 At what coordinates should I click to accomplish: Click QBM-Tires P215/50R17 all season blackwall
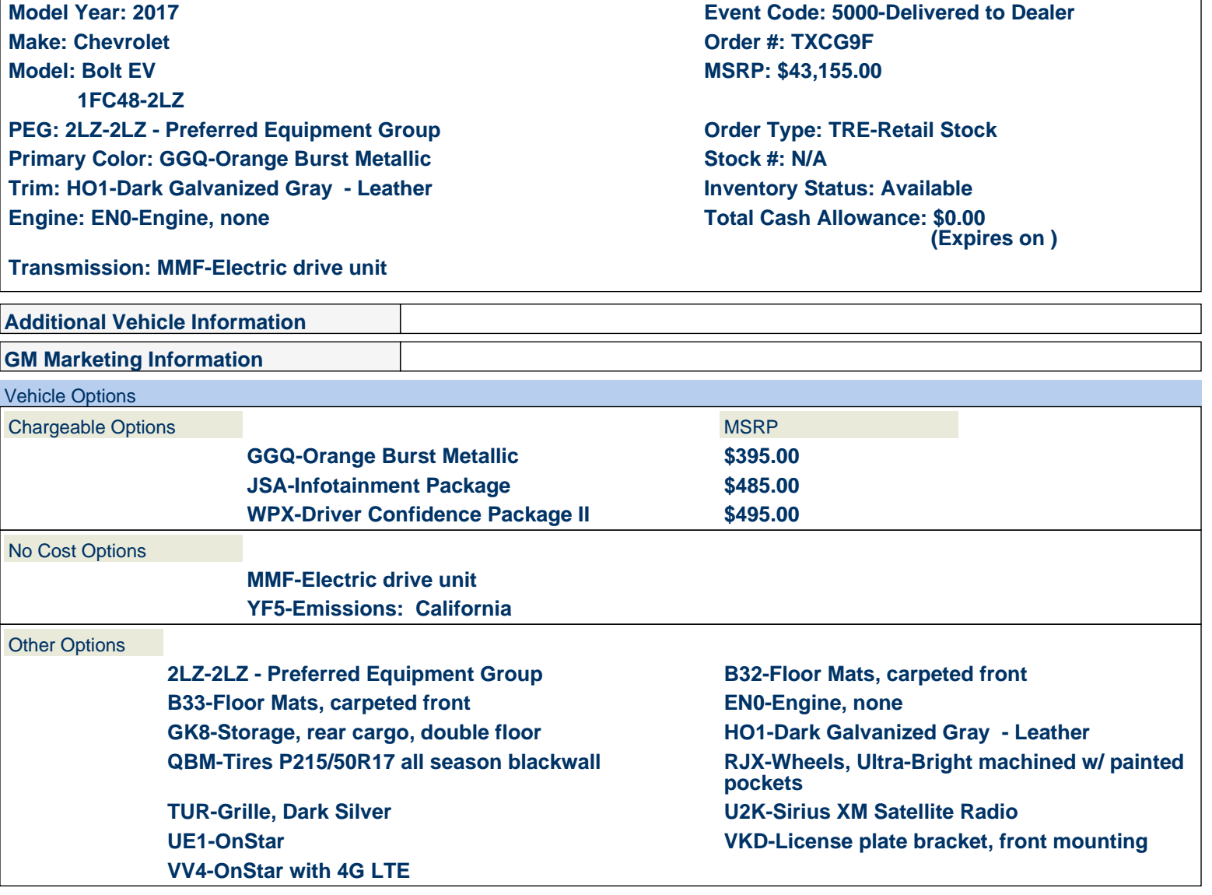(384, 762)
